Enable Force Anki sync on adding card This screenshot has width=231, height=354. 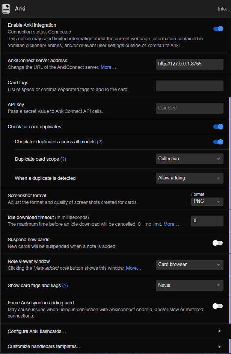click(218, 306)
